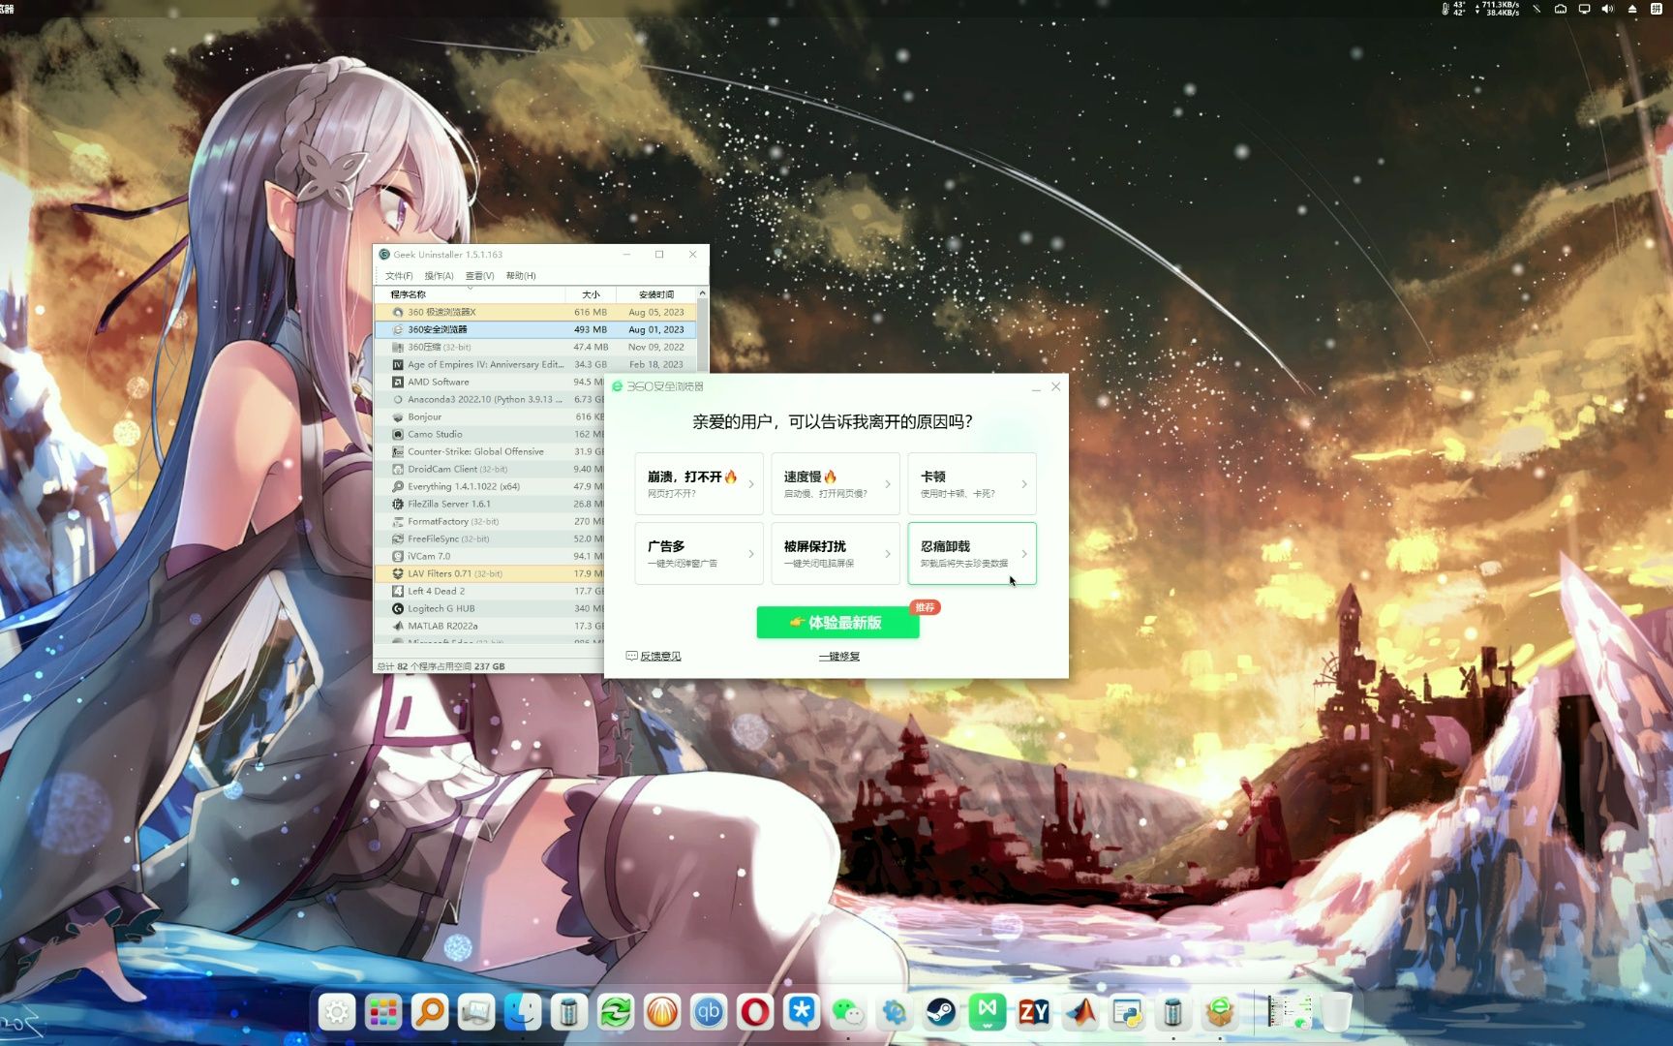
Task: Click the 反馈意见 link
Action: pyautogui.click(x=654, y=657)
